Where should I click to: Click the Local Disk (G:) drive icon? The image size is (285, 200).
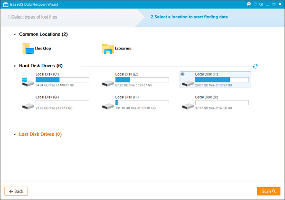click(28, 106)
